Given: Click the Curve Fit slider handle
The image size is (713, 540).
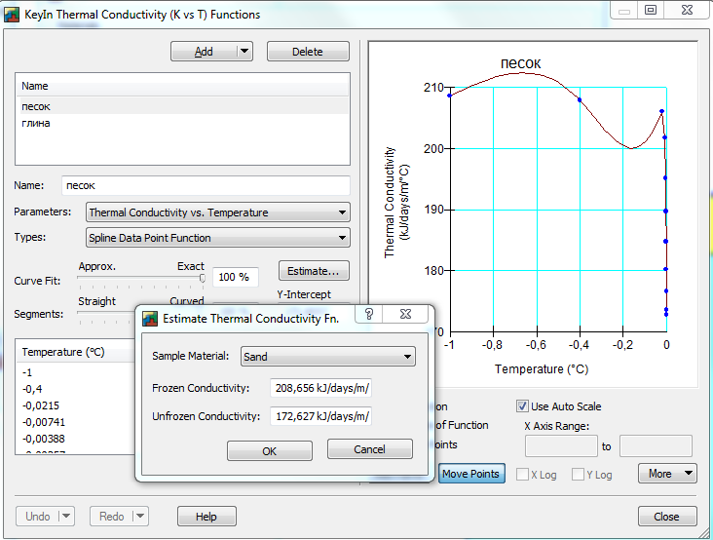Looking at the screenshot, I should point(203,278).
